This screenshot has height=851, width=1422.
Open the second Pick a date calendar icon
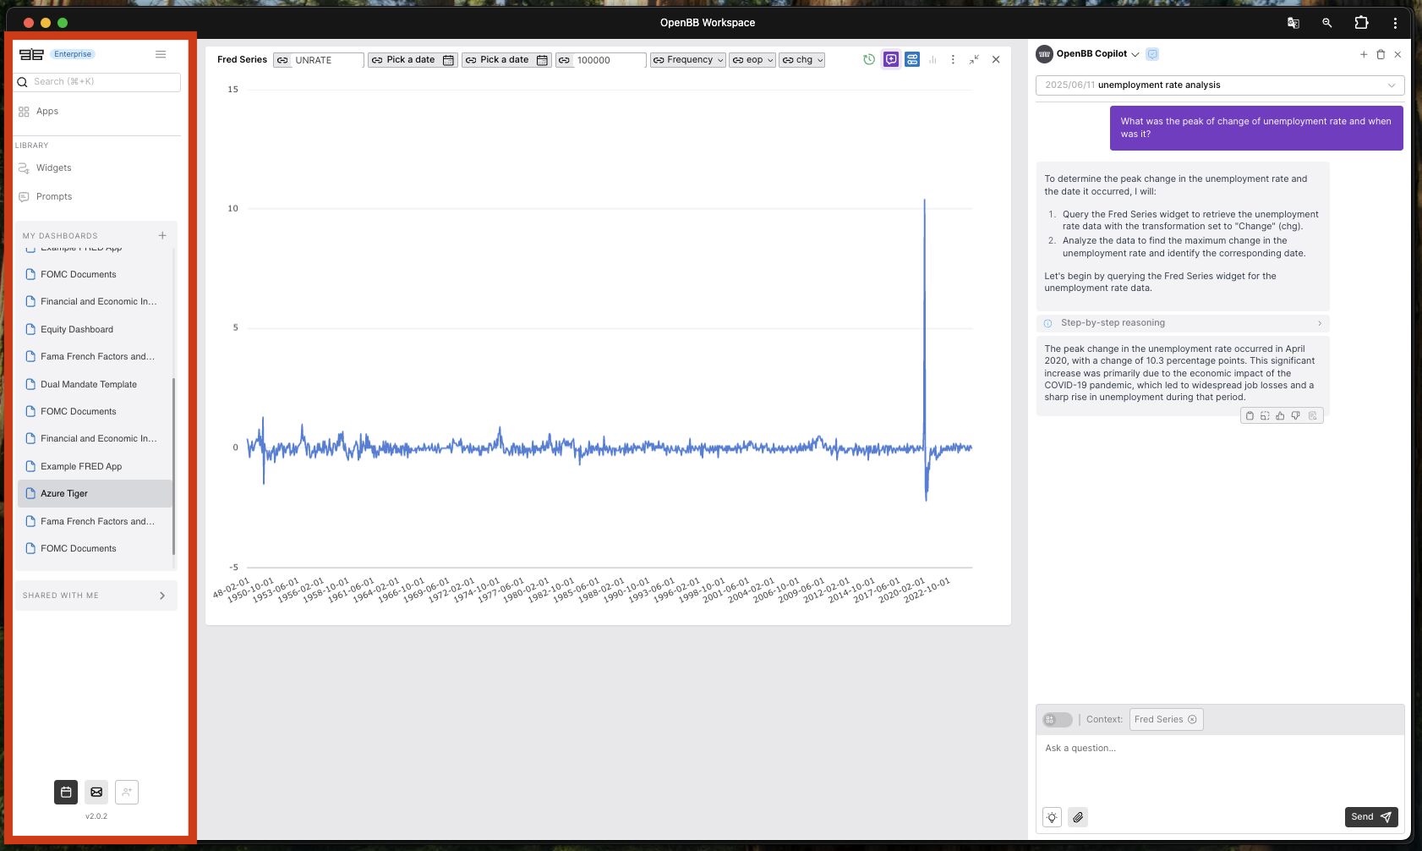(x=542, y=60)
